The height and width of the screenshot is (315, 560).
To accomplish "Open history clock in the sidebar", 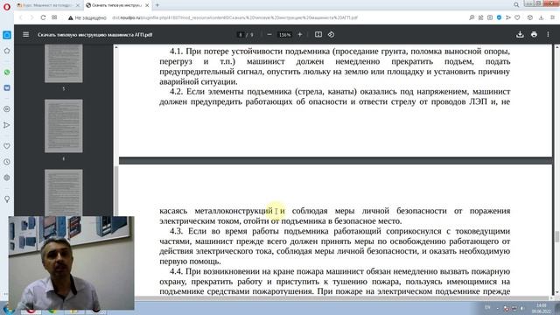I will click(7, 162).
